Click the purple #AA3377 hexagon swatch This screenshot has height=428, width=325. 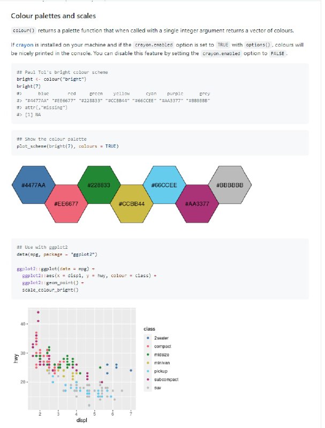197,203
